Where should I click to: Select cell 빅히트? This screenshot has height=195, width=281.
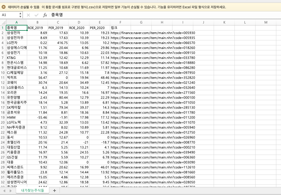point(17,77)
